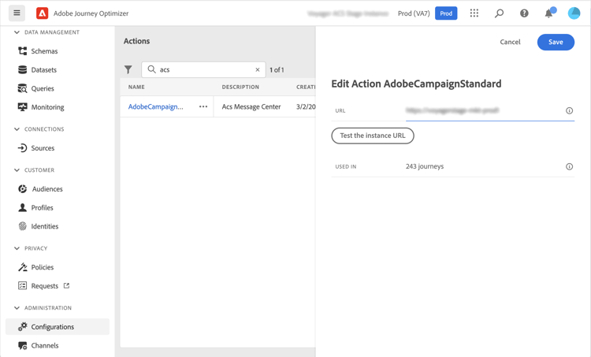The height and width of the screenshot is (357, 591).
Task: Go to Schemas
Action: (44, 51)
